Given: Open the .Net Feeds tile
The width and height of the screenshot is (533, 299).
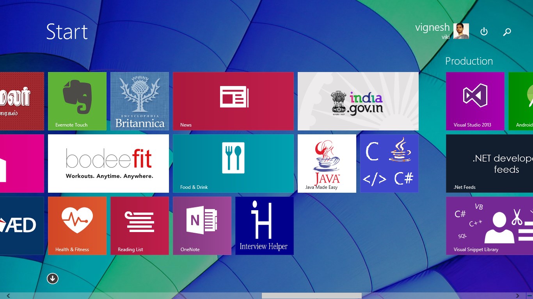Looking at the screenshot, I should 490,164.
